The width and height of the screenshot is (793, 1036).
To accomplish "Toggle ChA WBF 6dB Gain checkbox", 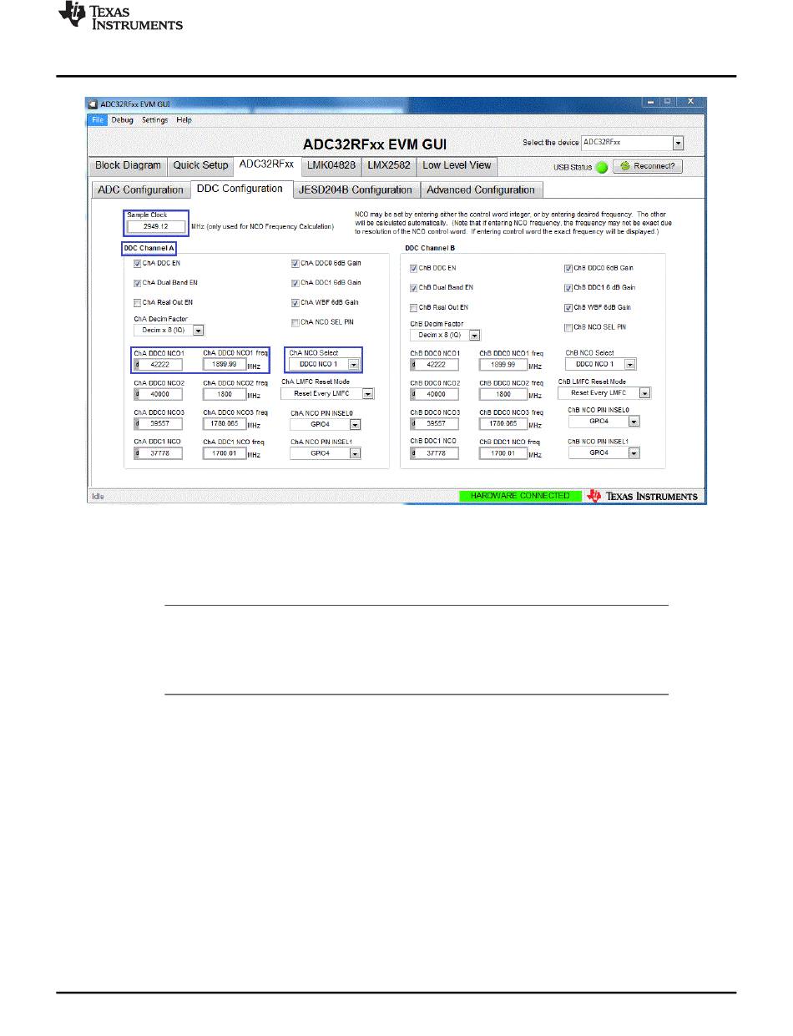I will click(295, 303).
